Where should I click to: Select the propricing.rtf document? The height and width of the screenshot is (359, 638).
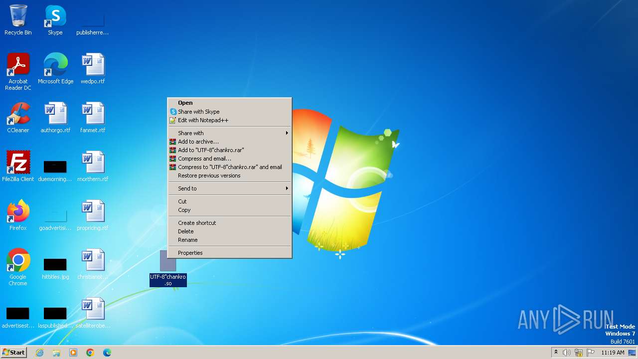pyautogui.click(x=93, y=215)
